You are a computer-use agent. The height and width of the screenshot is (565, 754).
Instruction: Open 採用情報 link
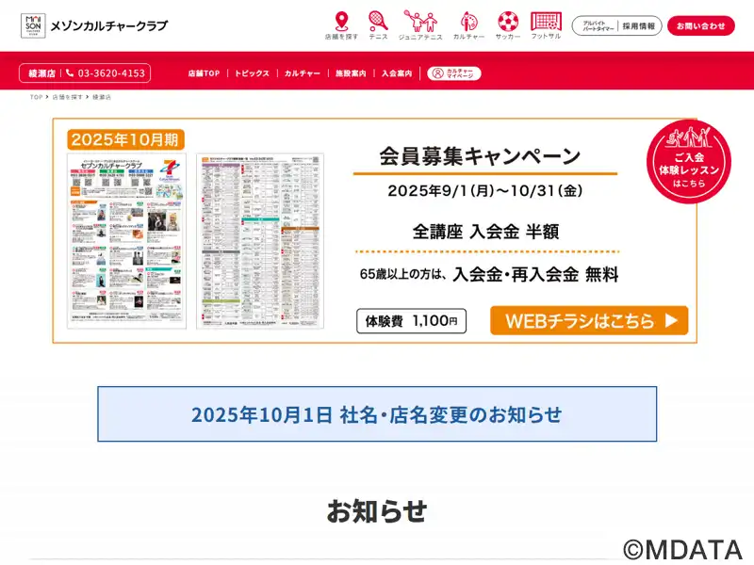click(x=639, y=26)
